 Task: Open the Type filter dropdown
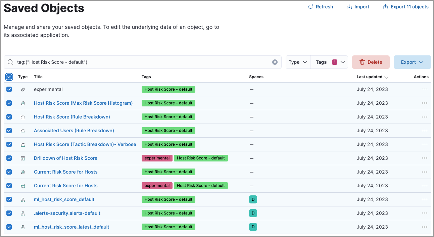click(298, 62)
